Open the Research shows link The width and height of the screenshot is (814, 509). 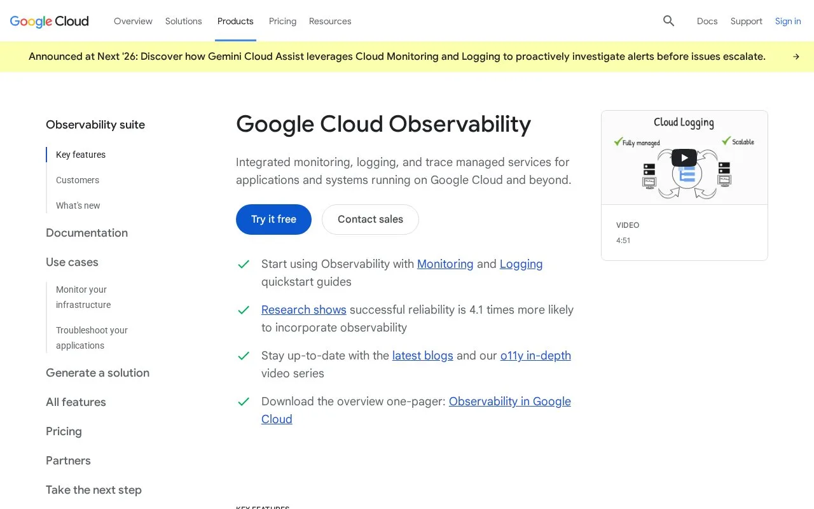coord(304,310)
